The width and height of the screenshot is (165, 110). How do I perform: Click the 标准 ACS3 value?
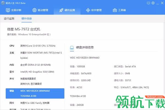(x=79, y=87)
